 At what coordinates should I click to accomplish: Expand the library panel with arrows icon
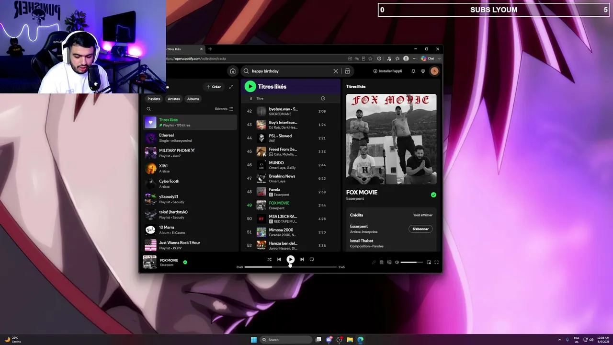click(231, 87)
